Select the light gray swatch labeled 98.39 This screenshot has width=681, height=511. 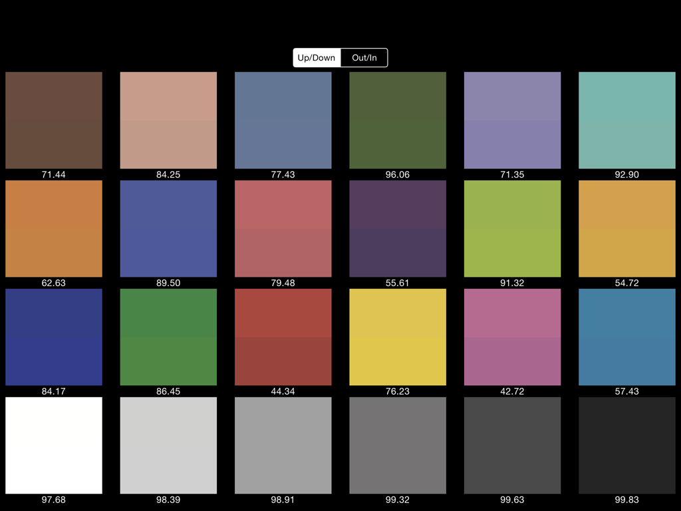(x=168, y=446)
